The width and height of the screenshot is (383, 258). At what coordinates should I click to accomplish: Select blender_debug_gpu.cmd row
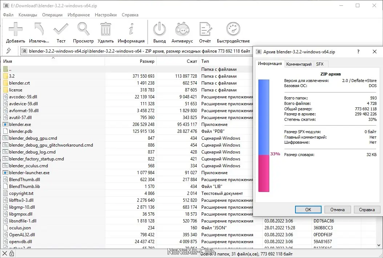pyautogui.click(x=127, y=138)
